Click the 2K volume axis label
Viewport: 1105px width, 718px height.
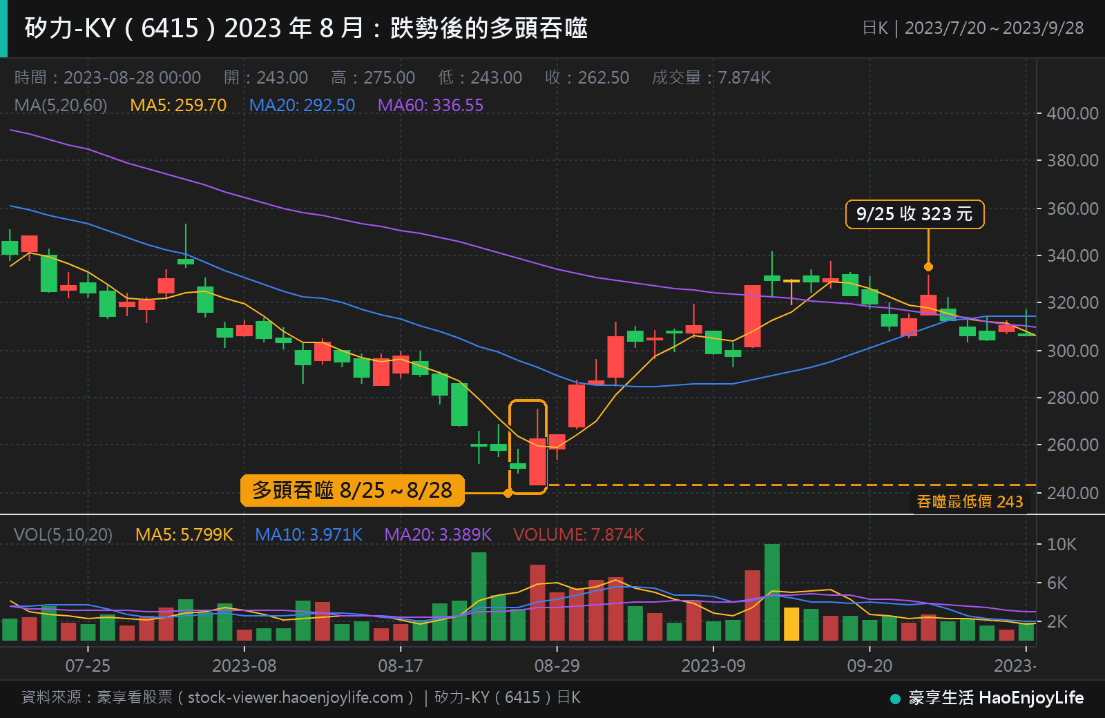(x=1057, y=621)
